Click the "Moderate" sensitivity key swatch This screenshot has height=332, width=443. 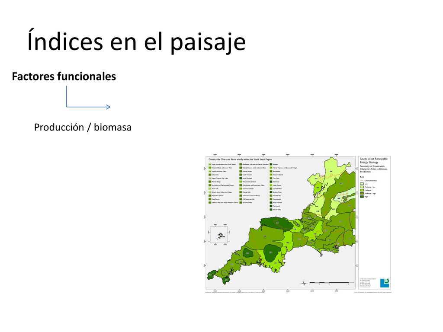click(x=362, y=190)
